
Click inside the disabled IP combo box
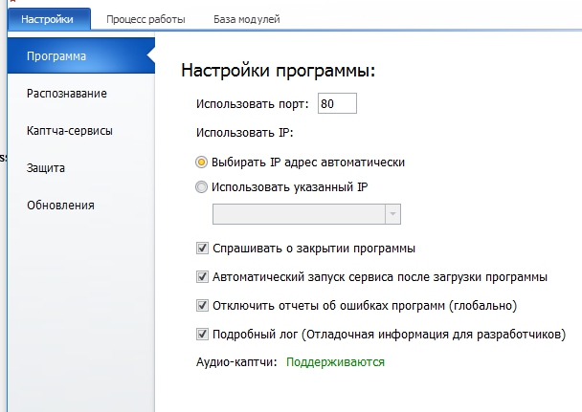coord(299,214)
